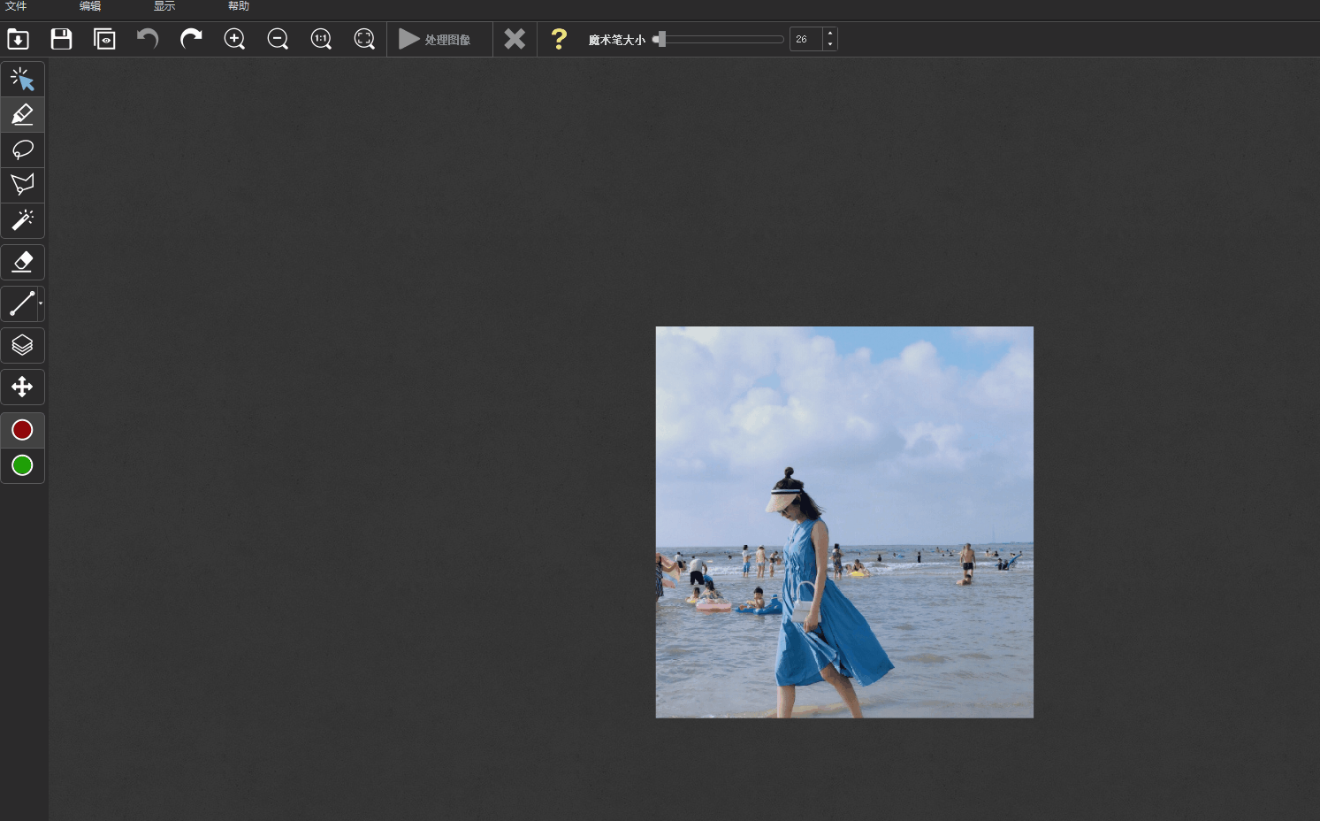Open the 编辑 menu

pyautogui.click(x=90, y=6)
